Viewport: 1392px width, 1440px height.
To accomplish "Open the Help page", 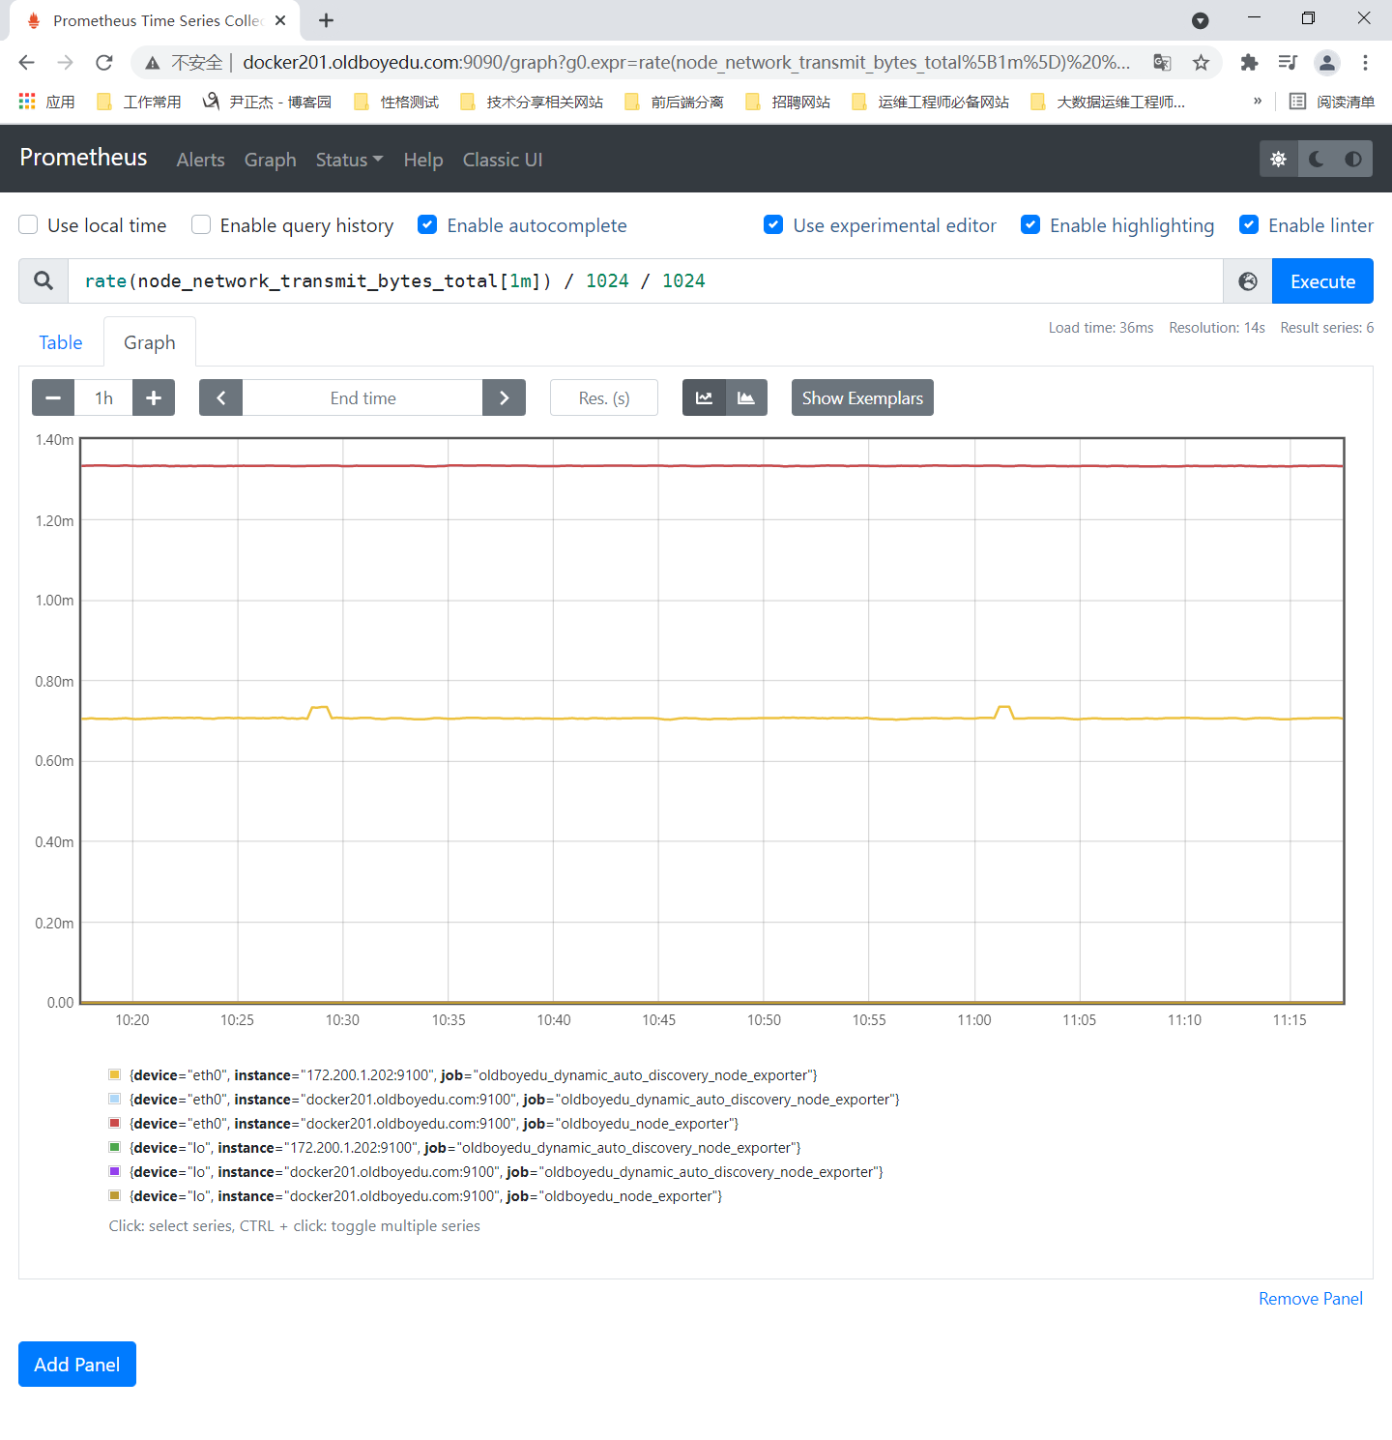I will 423,160.
